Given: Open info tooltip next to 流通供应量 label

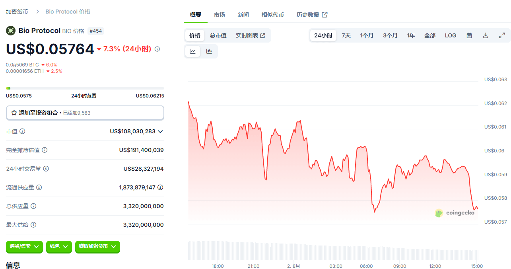Looking at the screenshot, I should pos(39,187).
